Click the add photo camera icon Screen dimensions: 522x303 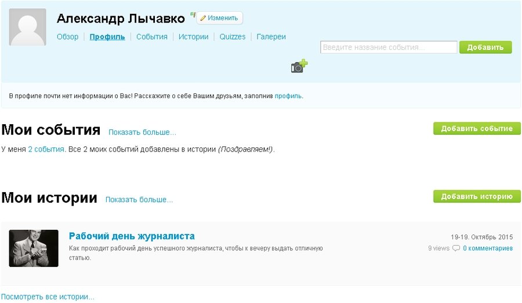299,66
